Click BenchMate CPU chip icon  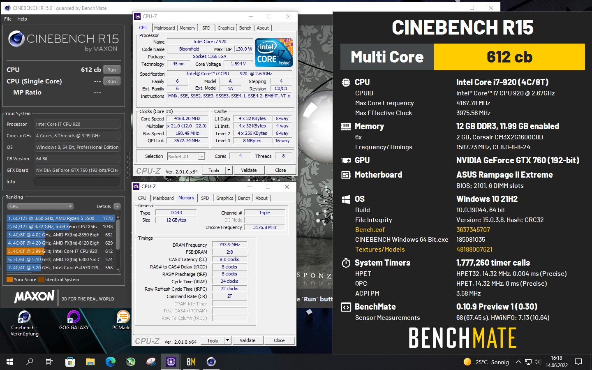(x=346, y=82)
